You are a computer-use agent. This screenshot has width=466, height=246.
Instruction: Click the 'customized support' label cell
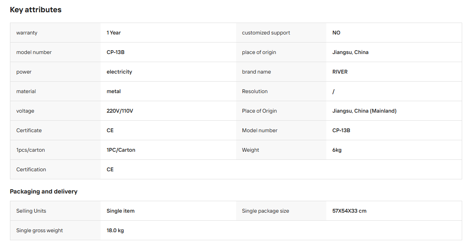click(281, 33)
